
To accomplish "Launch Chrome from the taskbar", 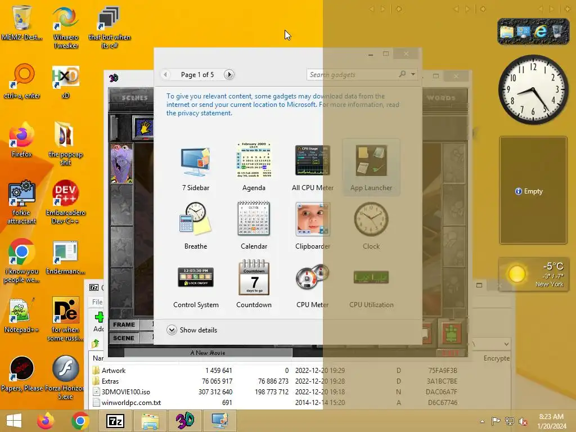I will 80,421.
